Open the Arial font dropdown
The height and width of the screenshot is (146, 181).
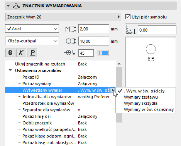(x=32, y=29)
